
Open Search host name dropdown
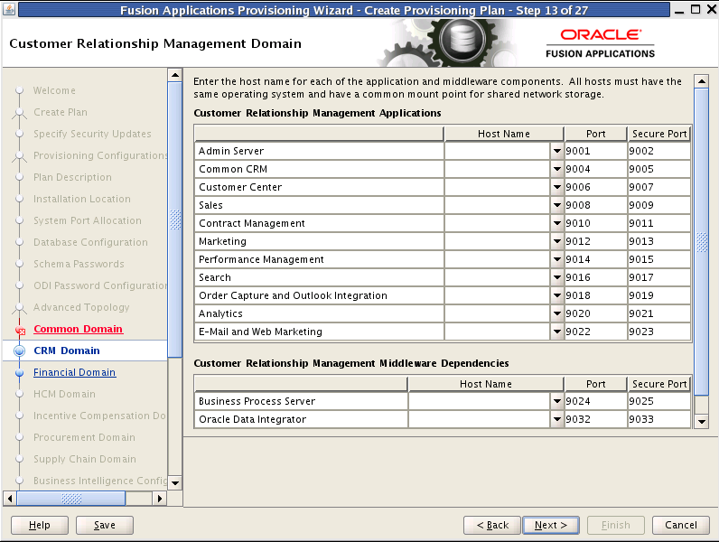pyautogui.click(x=556, y=277)
